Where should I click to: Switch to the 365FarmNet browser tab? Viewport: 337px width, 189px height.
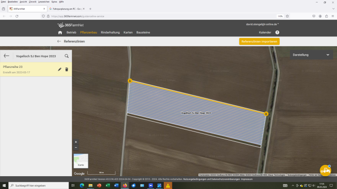click(27, 9)
